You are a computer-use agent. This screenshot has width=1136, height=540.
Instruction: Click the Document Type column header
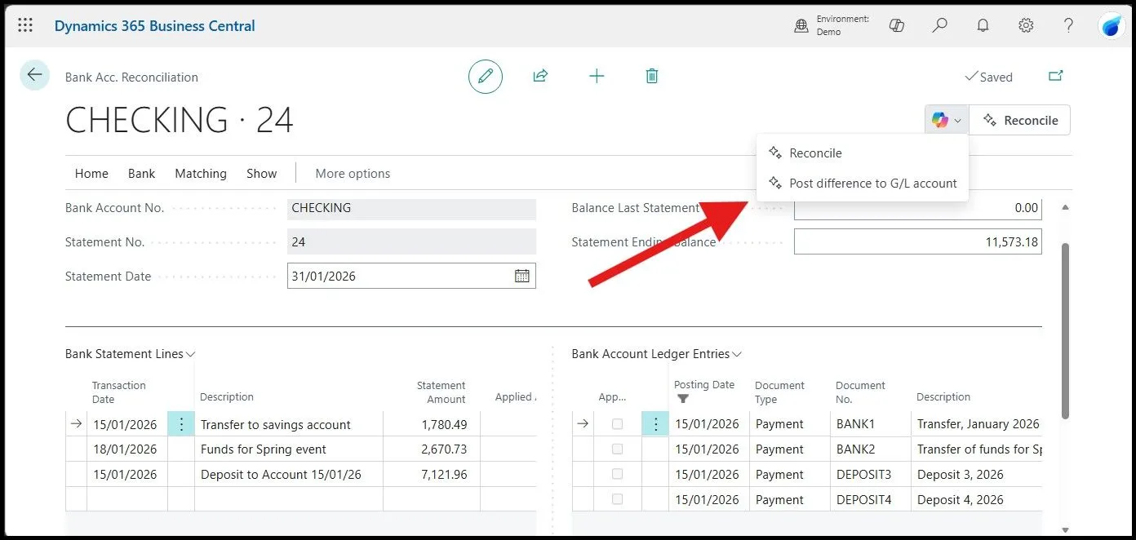coord(779,392)
